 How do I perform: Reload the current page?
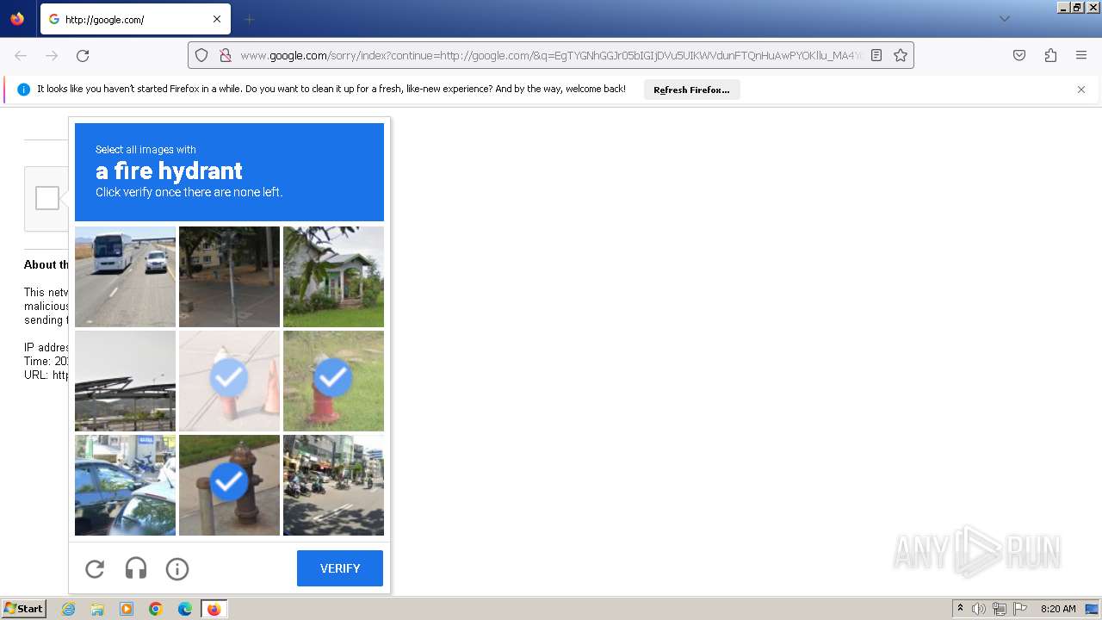pos(83,55)
